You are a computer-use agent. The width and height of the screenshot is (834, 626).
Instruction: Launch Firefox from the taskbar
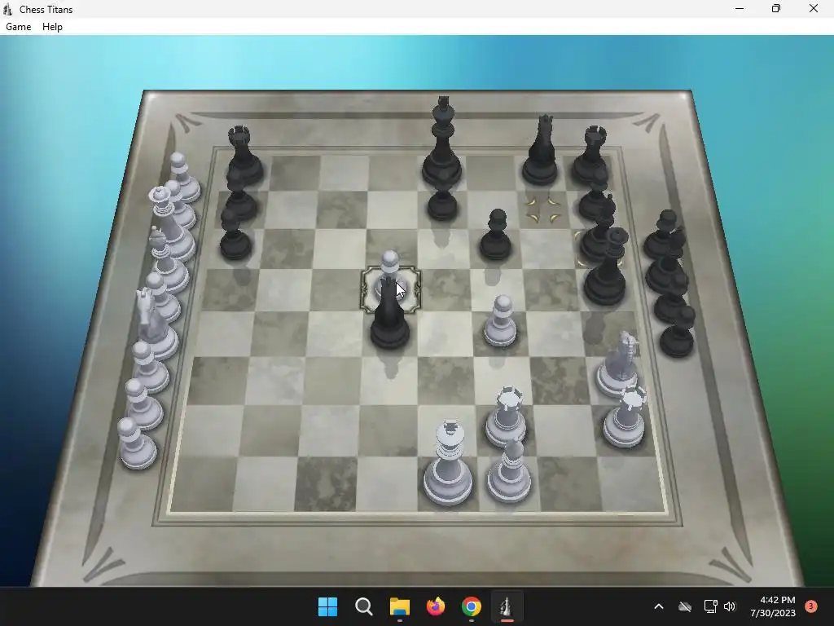pyautogui.click(x=436, y=606)
